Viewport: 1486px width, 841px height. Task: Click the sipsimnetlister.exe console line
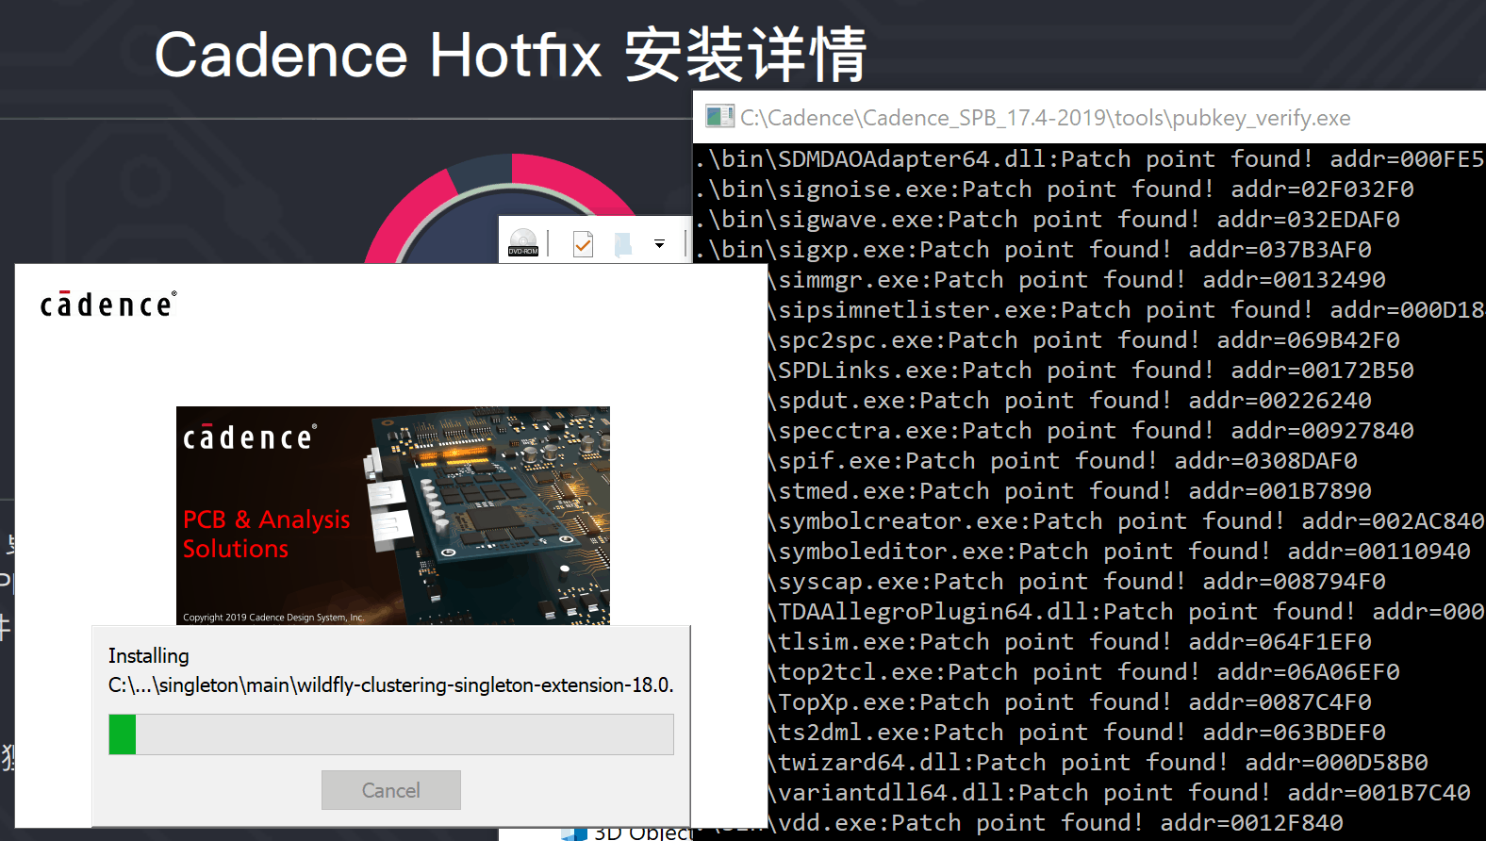coord(1127,309)
